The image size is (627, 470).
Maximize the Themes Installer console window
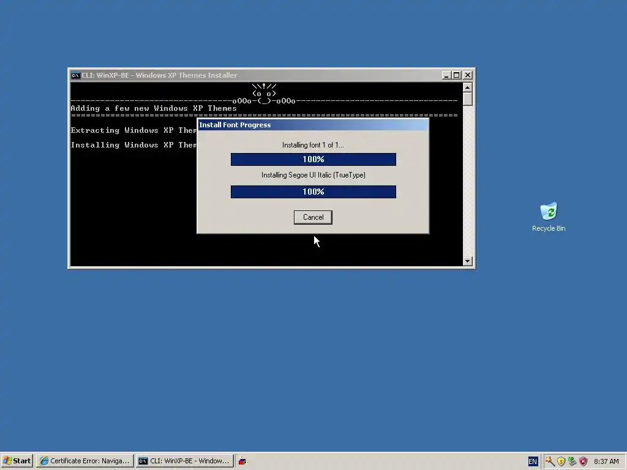coord(456,75)
